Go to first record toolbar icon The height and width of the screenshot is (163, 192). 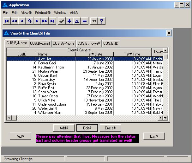7,21
